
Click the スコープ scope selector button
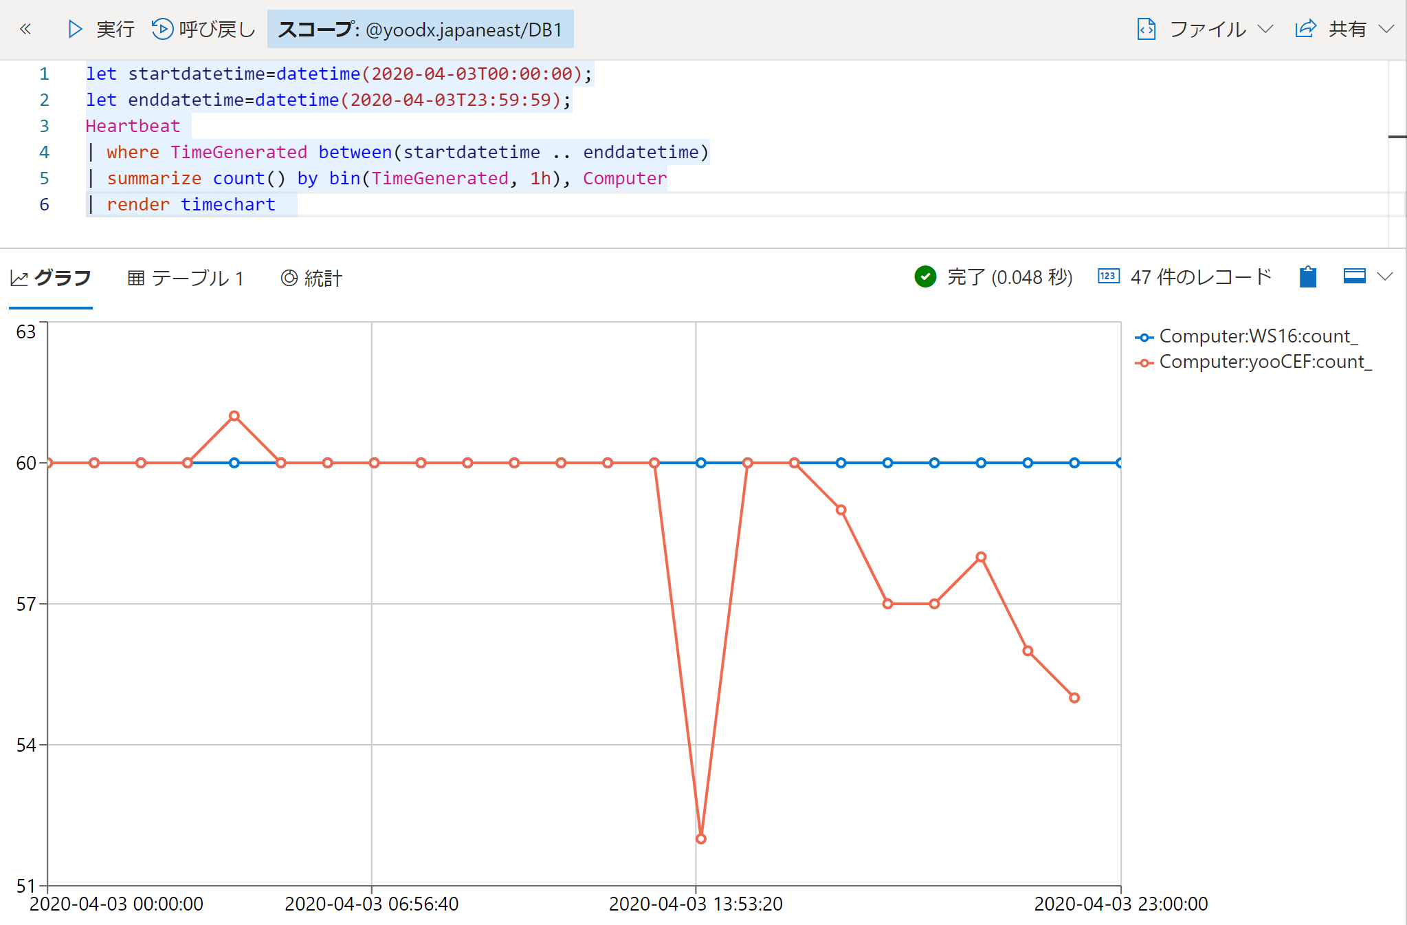coord(420,30)
